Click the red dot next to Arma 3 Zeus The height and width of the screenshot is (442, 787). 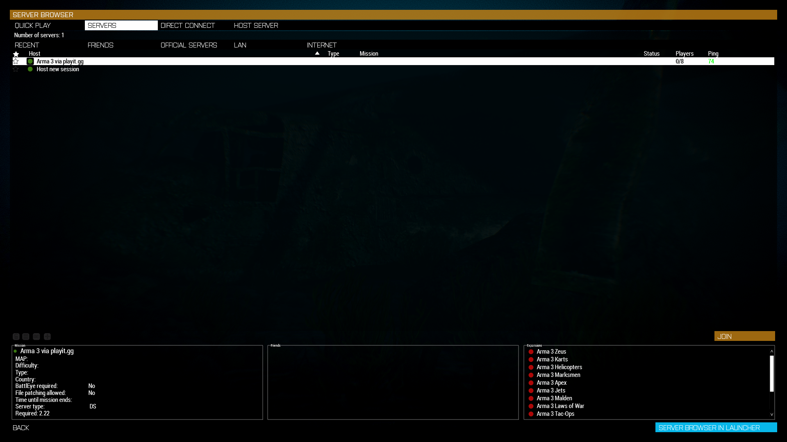(x=531, y=352)
